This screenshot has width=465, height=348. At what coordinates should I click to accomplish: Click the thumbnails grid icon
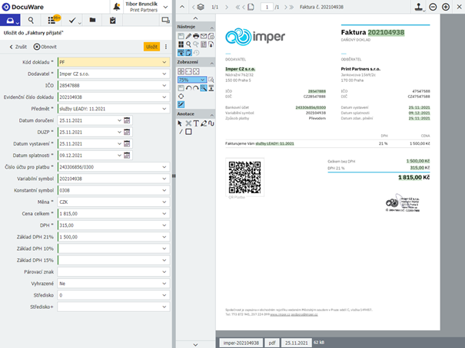tap(181, 44)
